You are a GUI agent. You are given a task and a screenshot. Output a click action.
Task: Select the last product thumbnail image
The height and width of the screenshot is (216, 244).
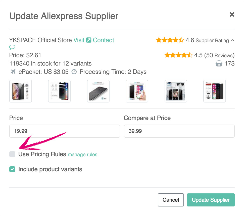click(x=214, y=91)
